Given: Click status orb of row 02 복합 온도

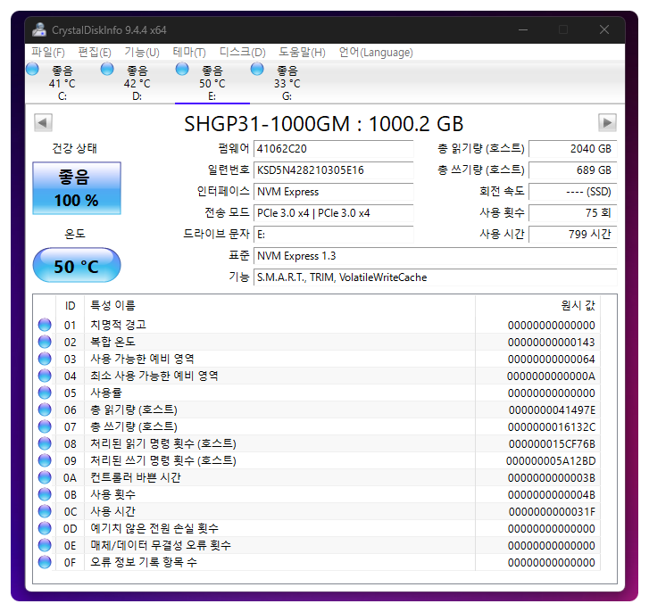Looking at the screenshot, I should [x=45, y=342].
